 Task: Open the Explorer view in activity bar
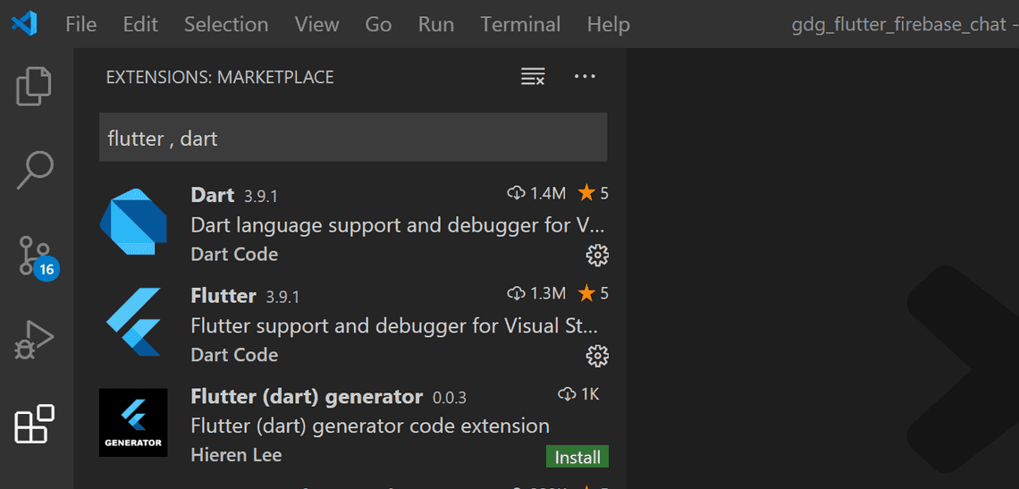[34, 86]
